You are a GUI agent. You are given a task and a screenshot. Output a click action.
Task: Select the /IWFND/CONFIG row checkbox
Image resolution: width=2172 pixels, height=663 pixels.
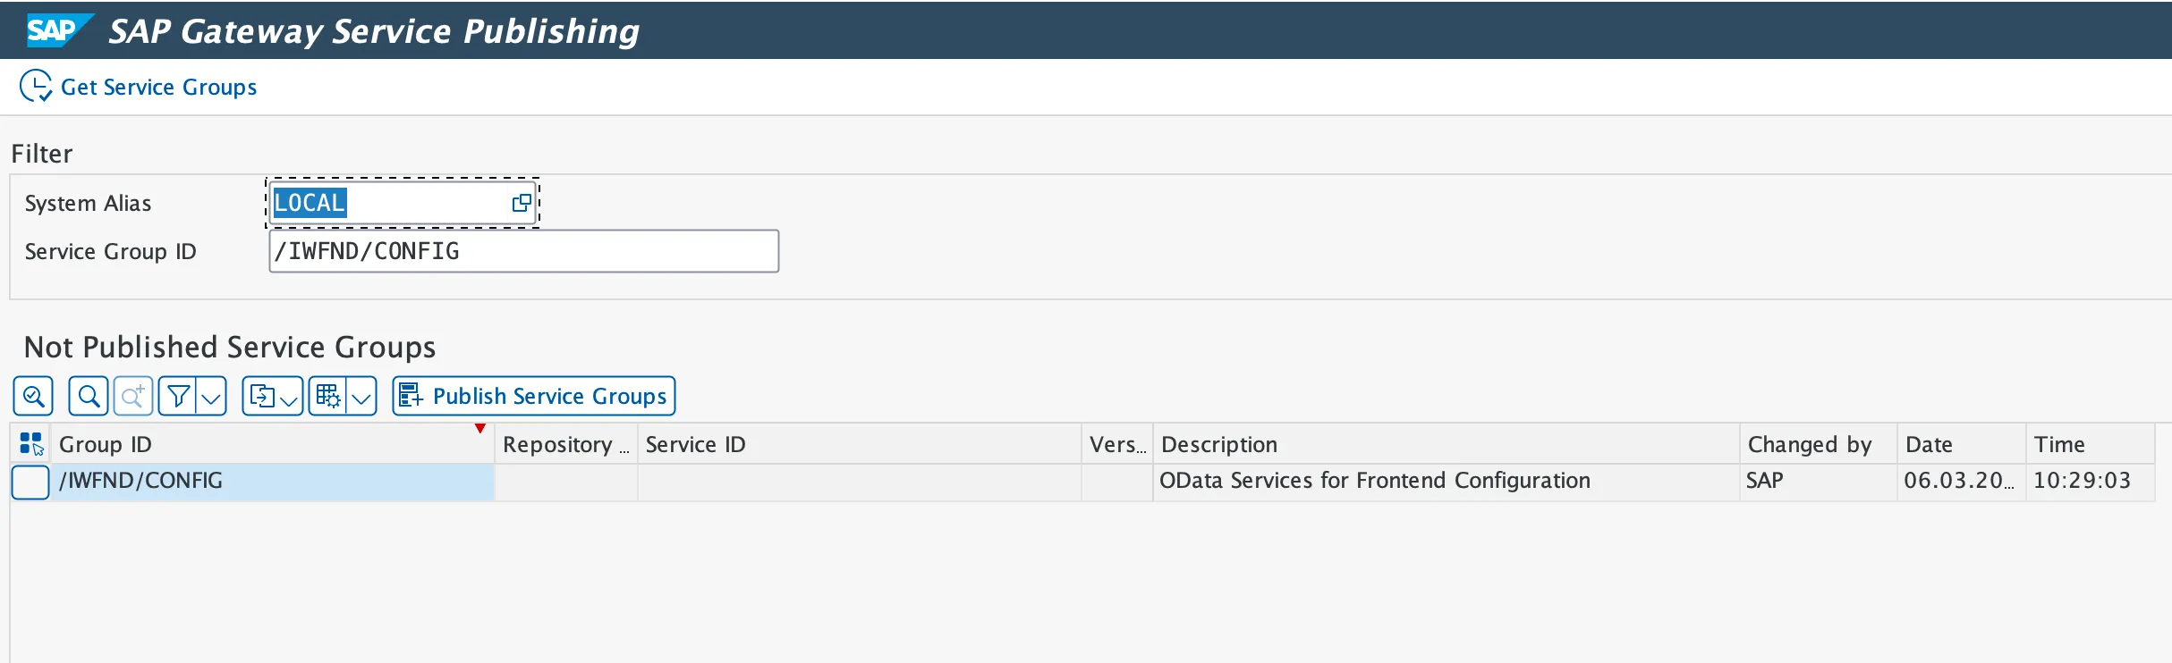[30, 482]
